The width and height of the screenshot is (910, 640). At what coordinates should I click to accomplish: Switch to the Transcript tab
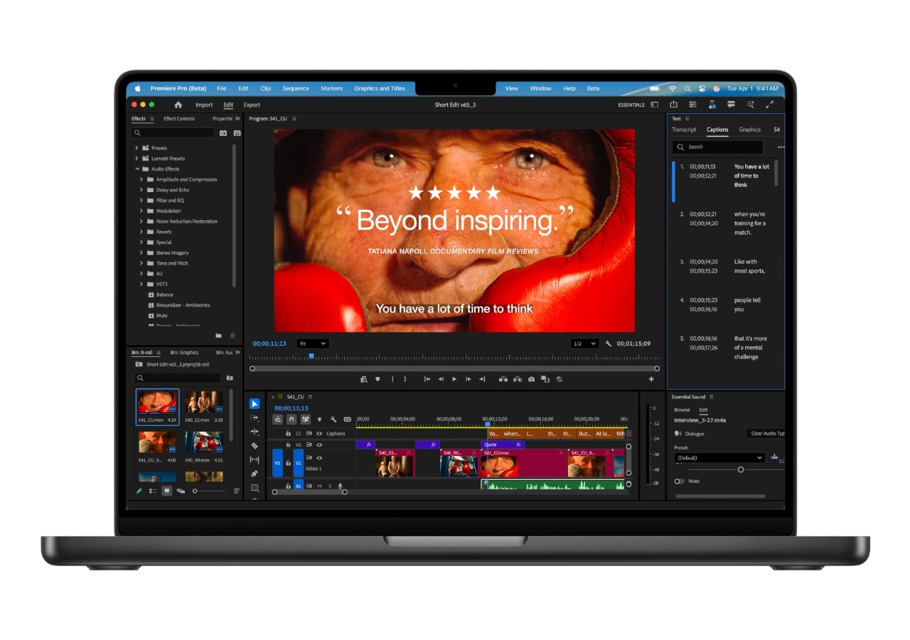(x=684, y=129)
